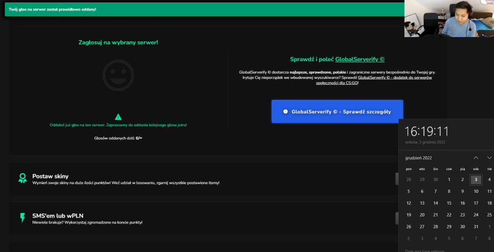
Task: Click the up arrow to show previous calendar month
Action: click(476, 158)
